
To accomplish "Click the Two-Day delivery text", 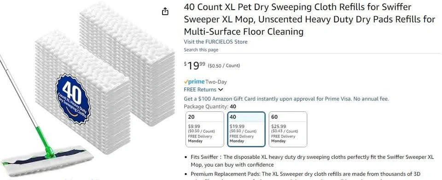I will tap(216, 82).
